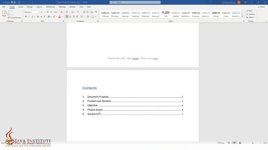Open the ribbon display options
Screen dimensions: 268x150
pyautogui.click(x=245, y=2)
